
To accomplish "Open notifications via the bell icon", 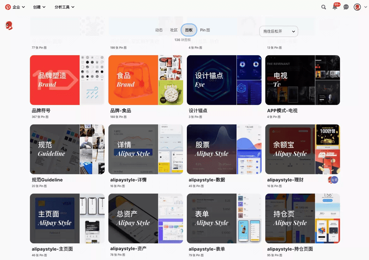I will (x=335, y=7).
